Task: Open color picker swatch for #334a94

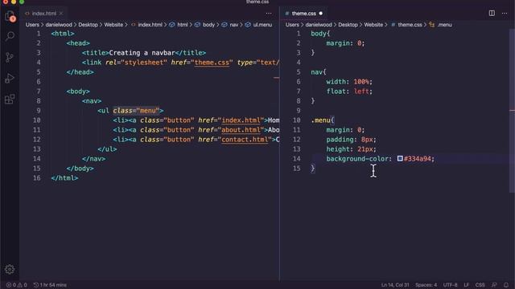Action: click(x=400, y=159)
